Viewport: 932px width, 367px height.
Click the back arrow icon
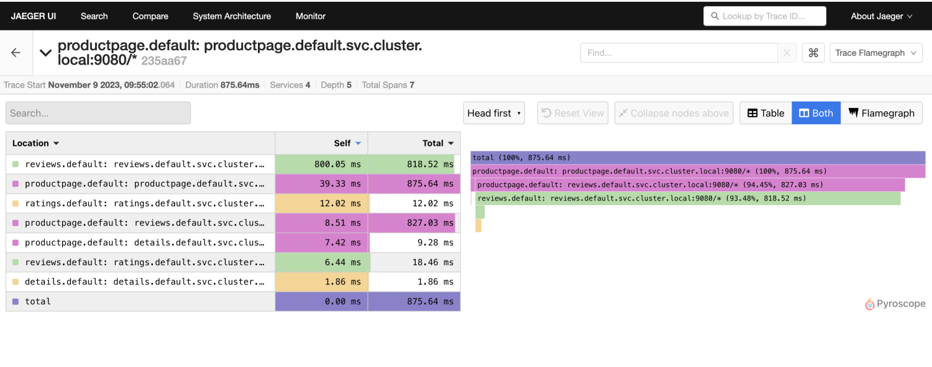tap(16, 53)
